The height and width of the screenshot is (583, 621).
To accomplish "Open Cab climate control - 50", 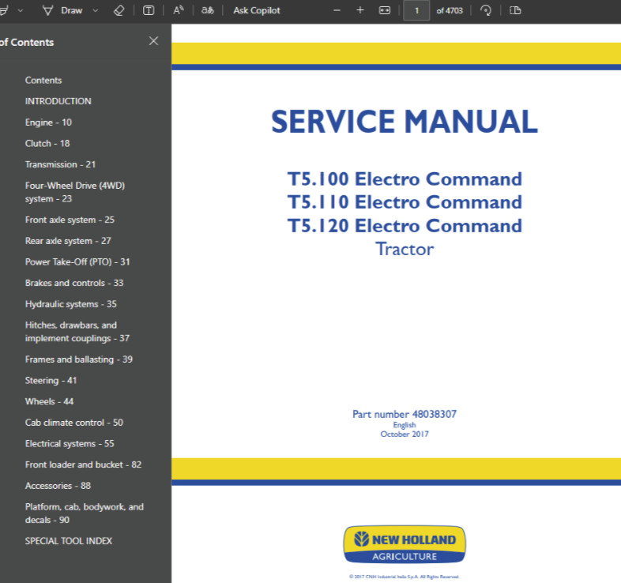I will point(74,423).
